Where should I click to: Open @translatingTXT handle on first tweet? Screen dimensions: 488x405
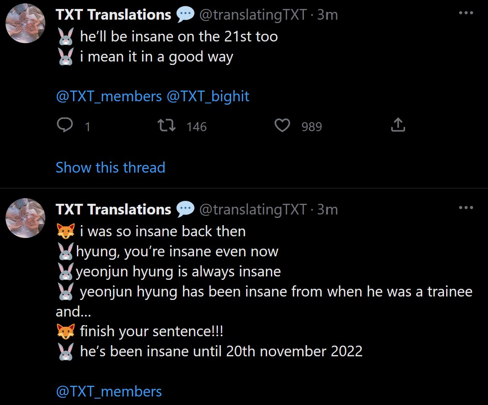(253, 15)
